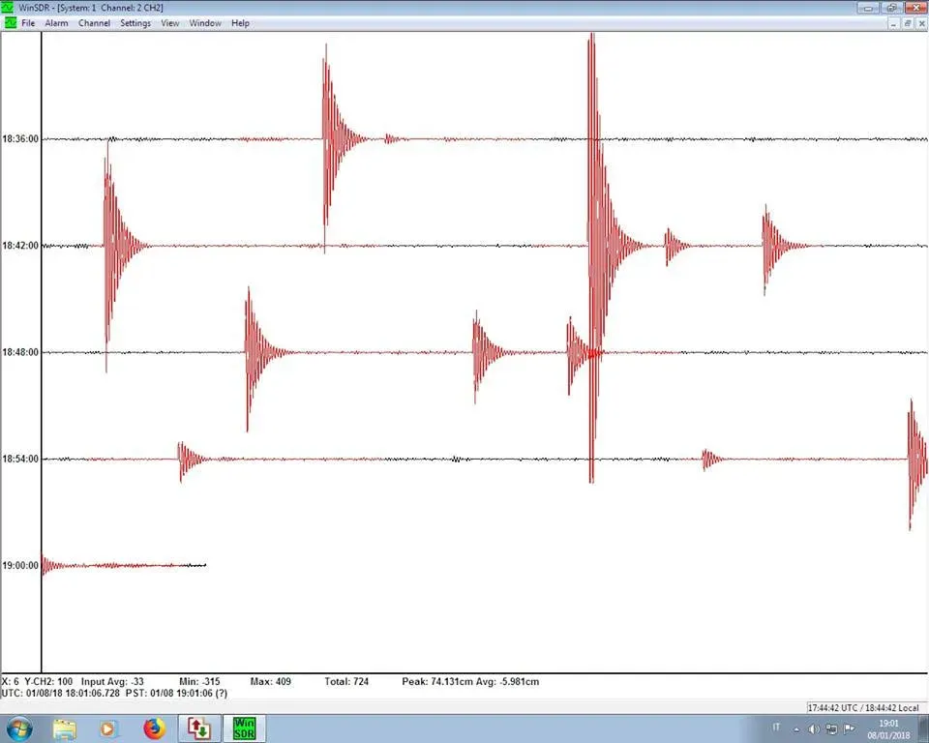This screenshot has width=929, height=743.
Task: Restore the inner channel window
Action: pos(908,23)
